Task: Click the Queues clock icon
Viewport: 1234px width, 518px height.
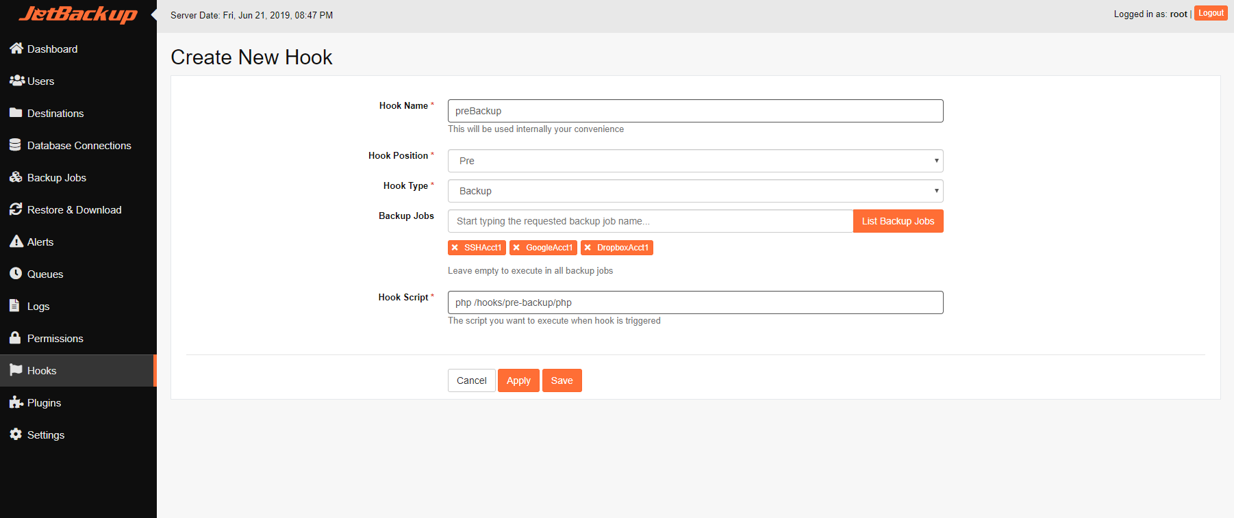Action: [16, 274]
